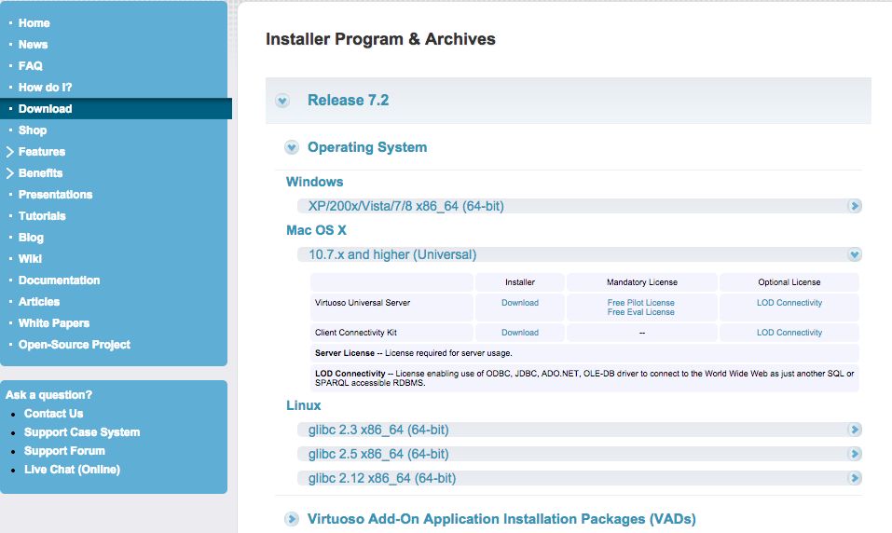This screenshot has height=533, width=892.
Task: Toggle the Operating System heading
Action: click(367, 147)
